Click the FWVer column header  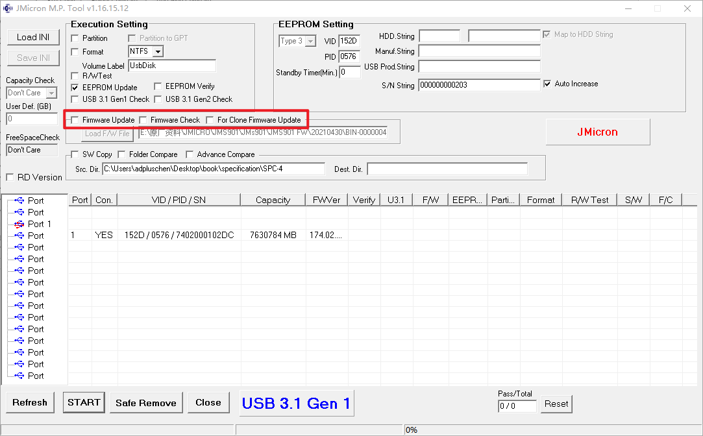327,200
